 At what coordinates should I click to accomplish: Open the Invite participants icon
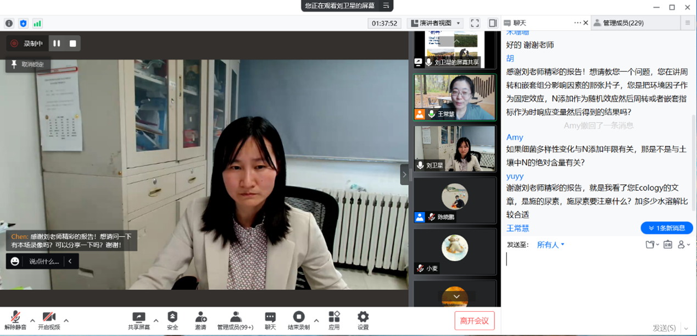(x=200, y=320)
